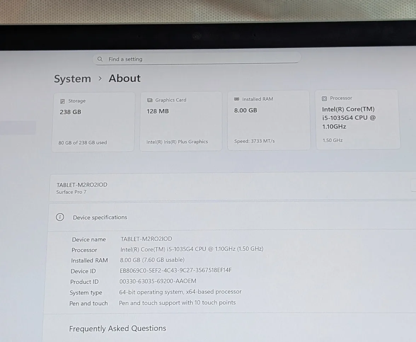Click the Processor chip icon
The width and height of the screenshot is (416, 342).
pos(324,98)
